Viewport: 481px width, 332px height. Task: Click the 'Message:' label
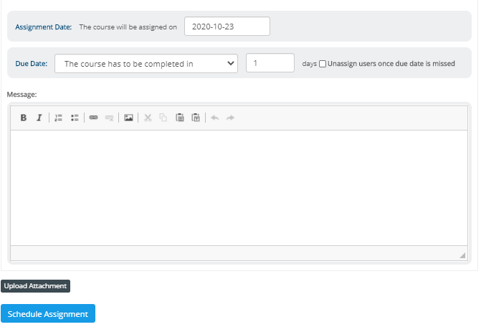coord(22,95)
